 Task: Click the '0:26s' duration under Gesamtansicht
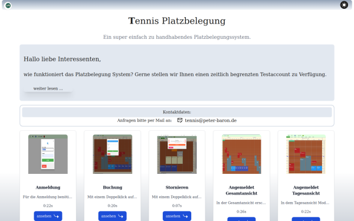point(241,212)
